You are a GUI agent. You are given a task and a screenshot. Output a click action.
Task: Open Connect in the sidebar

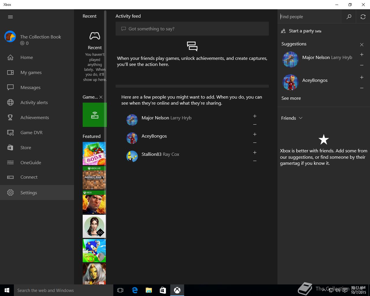click(37, 177)
